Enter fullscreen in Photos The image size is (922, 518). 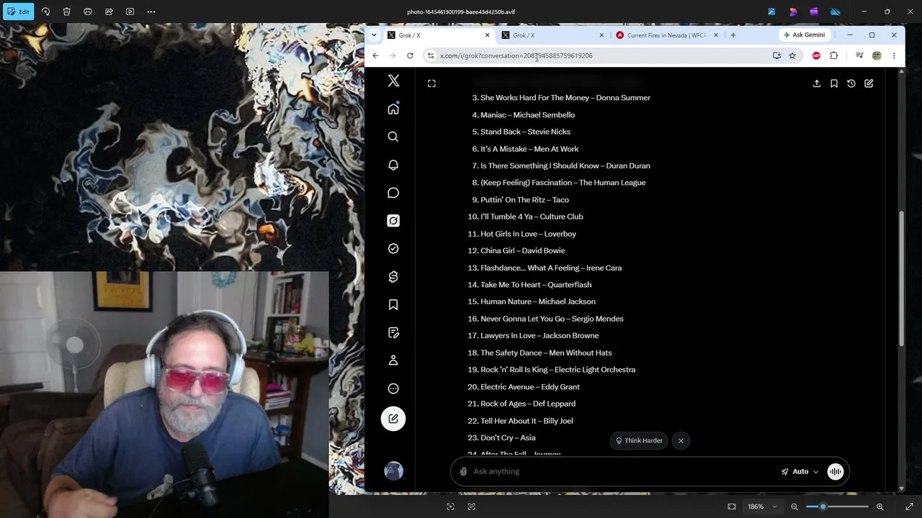(x=909, y=506)
